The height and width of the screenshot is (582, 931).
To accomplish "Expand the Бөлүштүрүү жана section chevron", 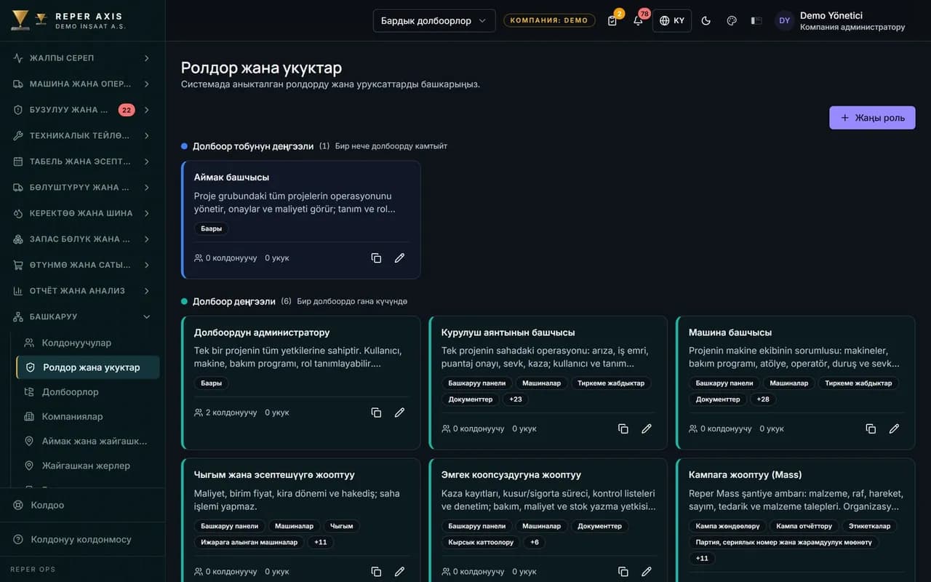I will [x=146, y=187].
